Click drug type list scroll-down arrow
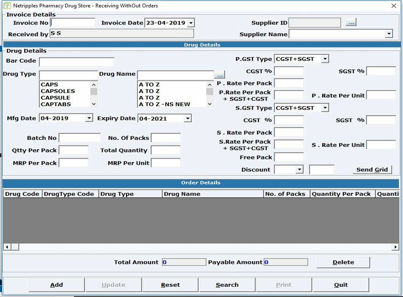This screenshot has width=403, height=297. [94, 104]
